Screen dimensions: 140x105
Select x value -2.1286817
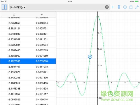pyautogui.click(x=14, y=83)
